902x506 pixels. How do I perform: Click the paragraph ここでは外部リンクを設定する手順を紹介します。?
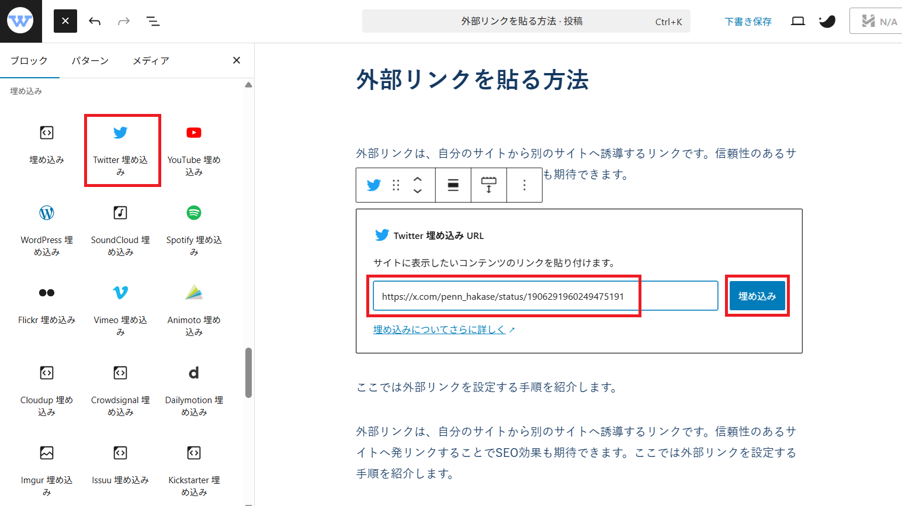(487, 387)
